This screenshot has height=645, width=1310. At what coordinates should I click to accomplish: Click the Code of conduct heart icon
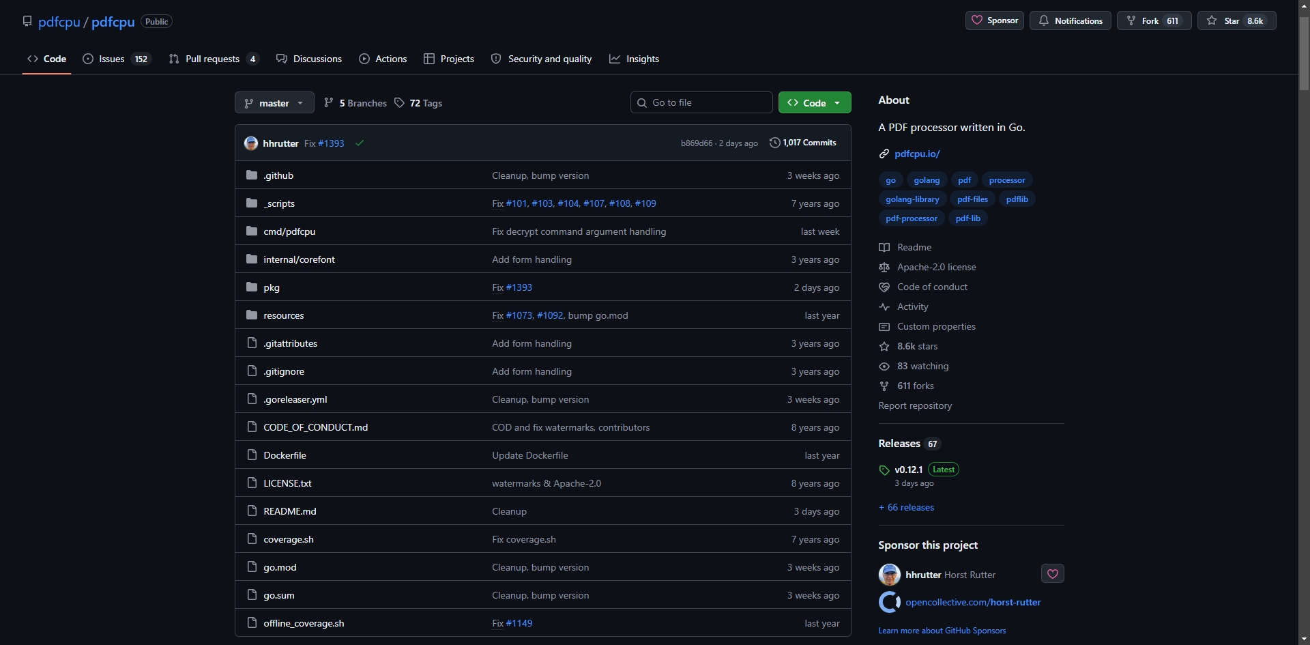coord(884,287)
